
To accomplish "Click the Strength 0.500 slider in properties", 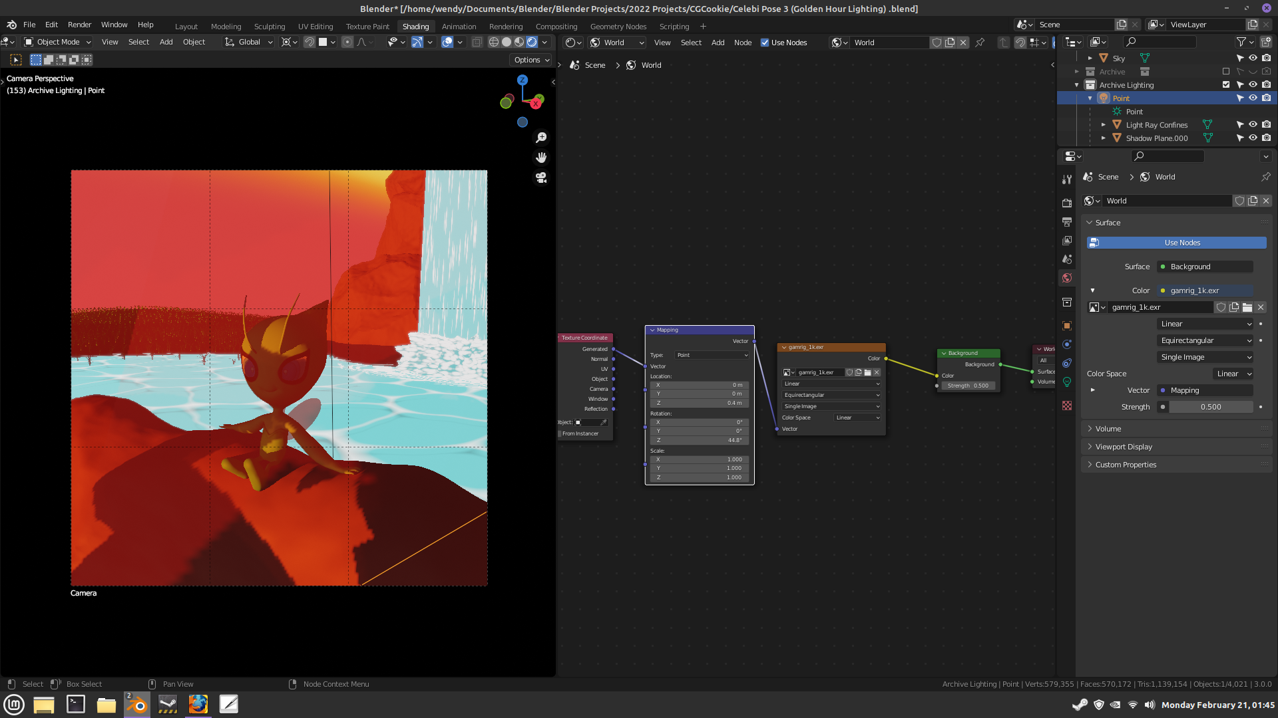I will tap(1210, 407).
